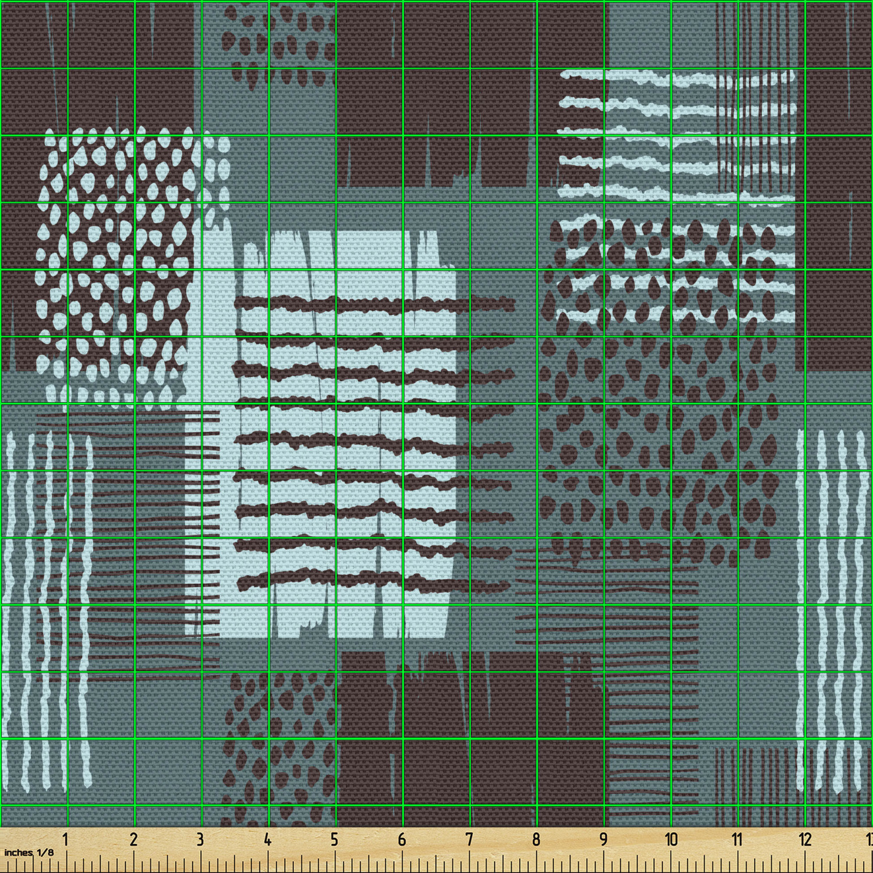Select the number 6 on the ruler

(402, 839)
